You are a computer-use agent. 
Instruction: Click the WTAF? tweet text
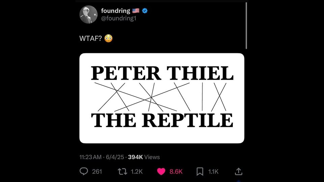[x=90, y=39]
